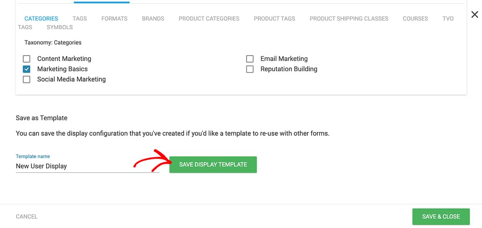
Task: Select the TVO Tags tab
Action: coord(448,18)
